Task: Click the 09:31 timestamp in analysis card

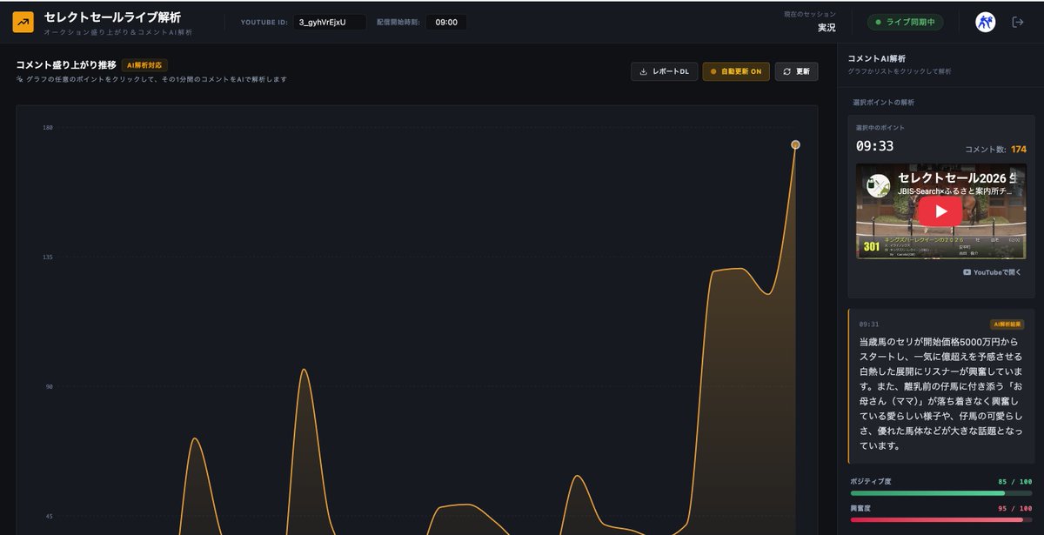Action: click(x=868, y=324)
